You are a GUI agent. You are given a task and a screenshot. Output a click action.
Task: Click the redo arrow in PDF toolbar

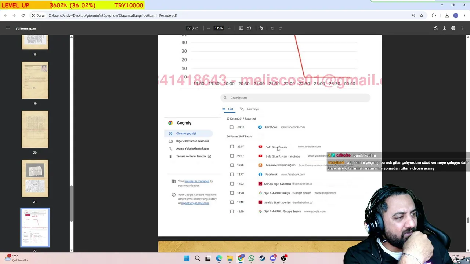coord(280,28)
